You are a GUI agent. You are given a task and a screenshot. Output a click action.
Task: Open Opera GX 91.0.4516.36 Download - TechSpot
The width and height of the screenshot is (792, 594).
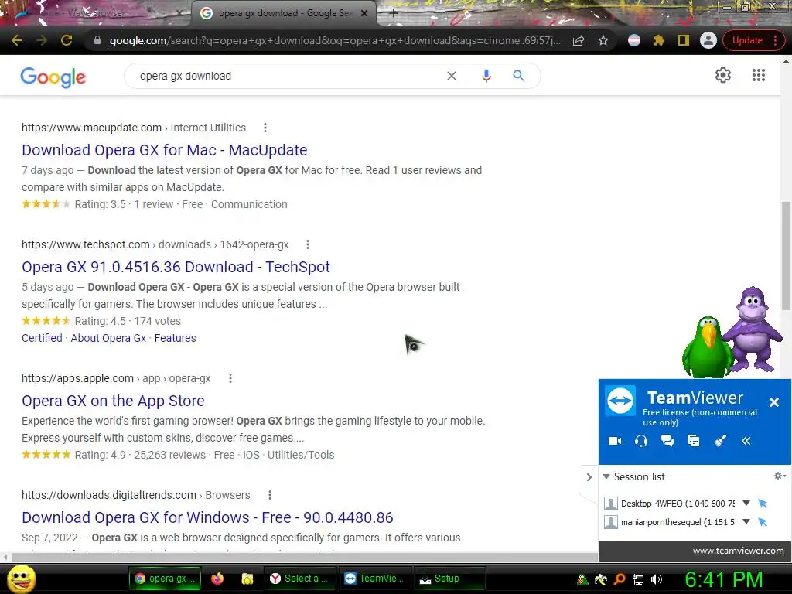coord(176,267)
